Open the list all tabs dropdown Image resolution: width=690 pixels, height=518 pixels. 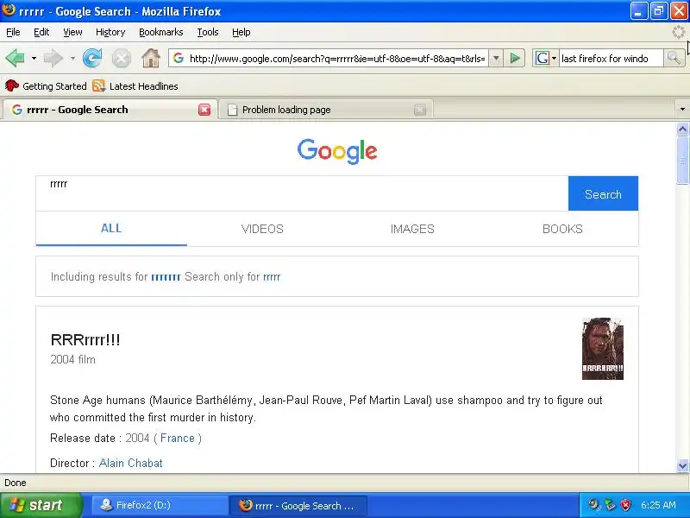click(x=682, y=110)
